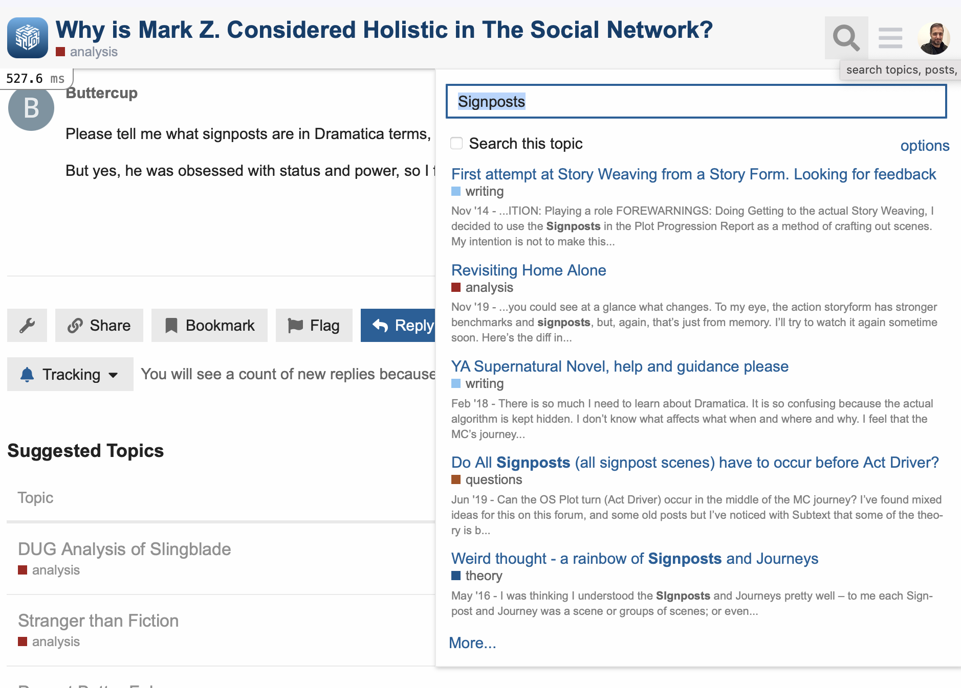
Task: Enable Search this topic checkbox
Action: pos(456,143)
